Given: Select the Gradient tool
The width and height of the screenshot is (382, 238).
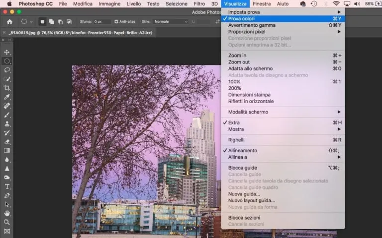Looking at the screenshot, I should coord(7,151).
